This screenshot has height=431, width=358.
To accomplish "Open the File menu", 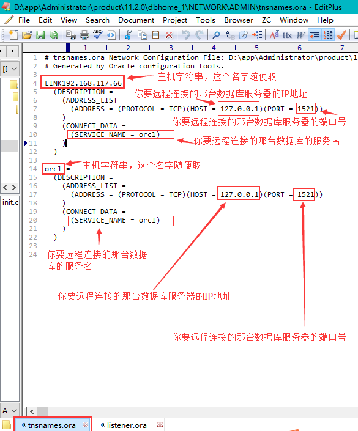I will [x=24, y=20].
